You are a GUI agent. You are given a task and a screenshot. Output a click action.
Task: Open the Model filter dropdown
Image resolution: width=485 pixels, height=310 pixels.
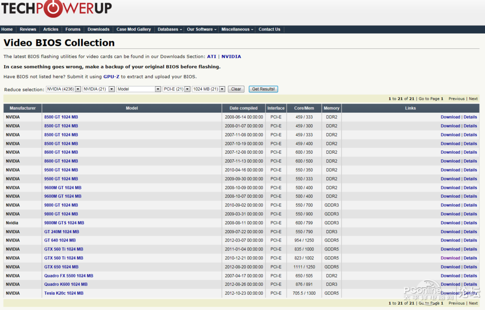[x=138, y=89]
